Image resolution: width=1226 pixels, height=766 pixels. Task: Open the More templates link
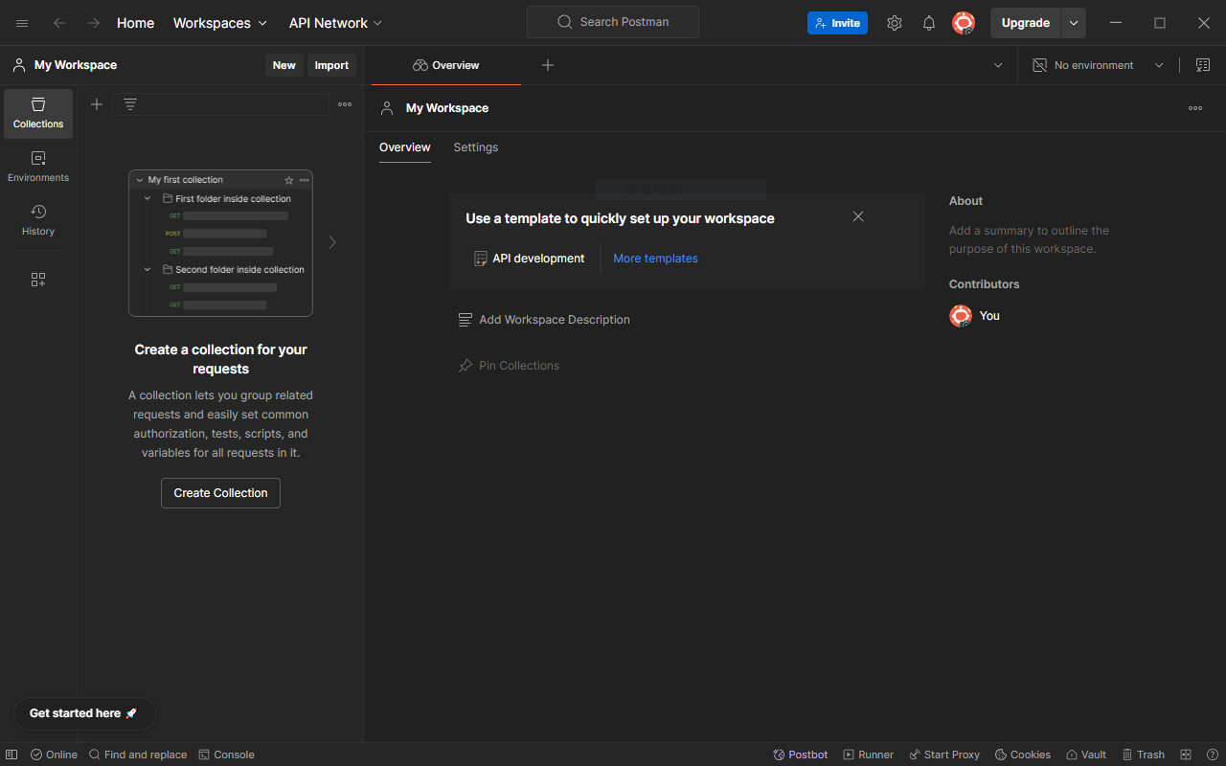point(656,259)
